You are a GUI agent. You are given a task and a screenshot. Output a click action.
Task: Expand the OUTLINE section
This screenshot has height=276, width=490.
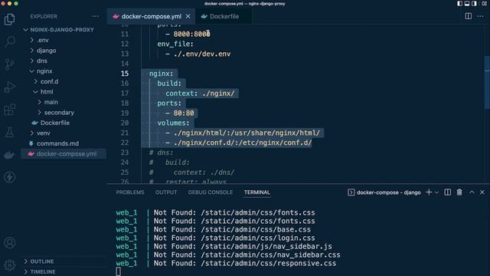pyautogui.click(x=42, y=261)
